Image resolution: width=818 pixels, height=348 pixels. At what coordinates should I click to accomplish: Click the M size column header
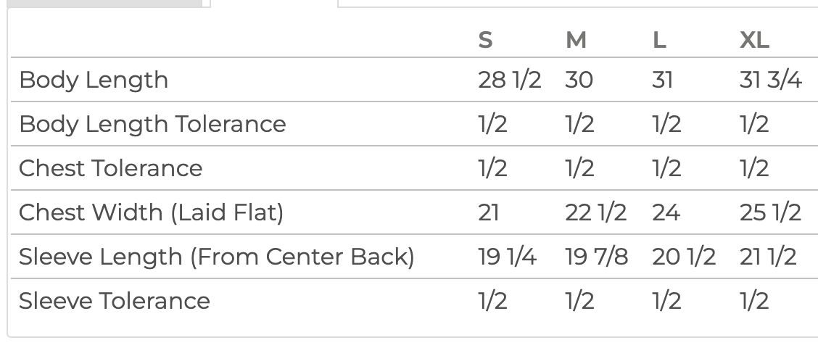coord(576,40)
